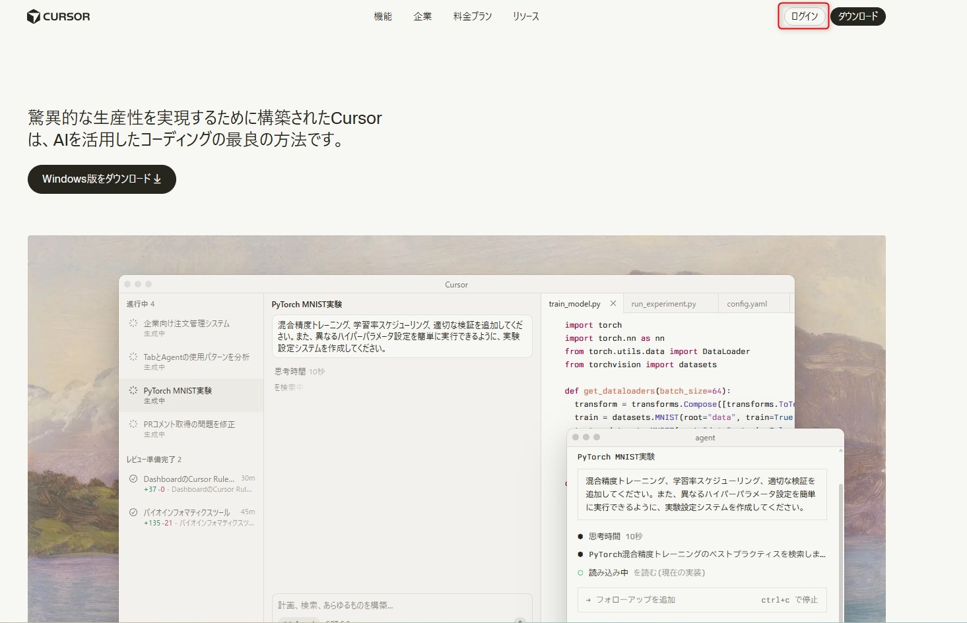
Task: Click the hexagon bullet beside 読み込み中
Action: [580, 573]
